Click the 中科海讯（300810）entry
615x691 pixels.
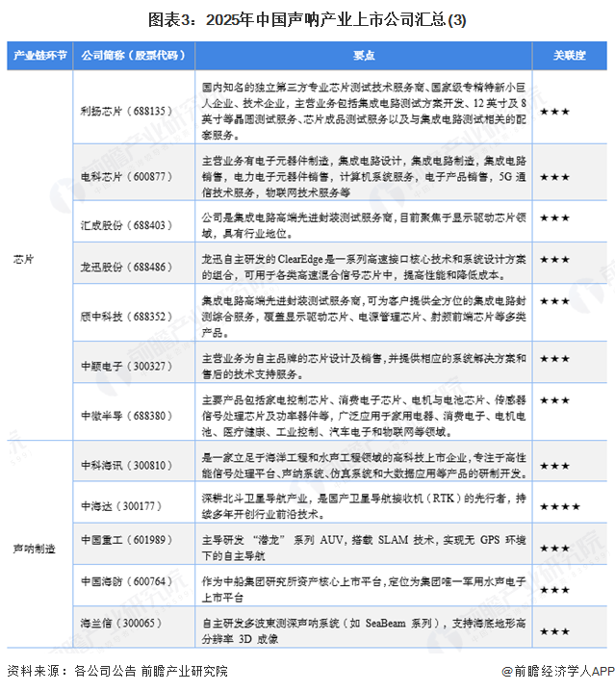tap(126, 466)
